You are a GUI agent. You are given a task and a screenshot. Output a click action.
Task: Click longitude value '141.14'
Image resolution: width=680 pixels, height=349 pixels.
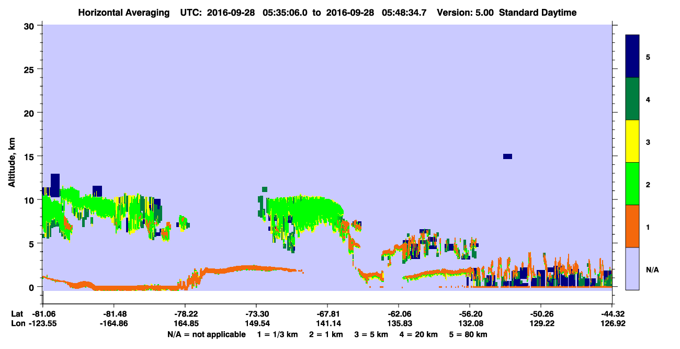coord(327,324)
